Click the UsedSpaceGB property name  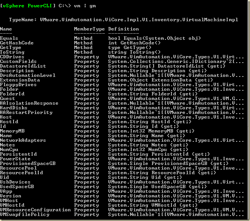pos(17,187)
